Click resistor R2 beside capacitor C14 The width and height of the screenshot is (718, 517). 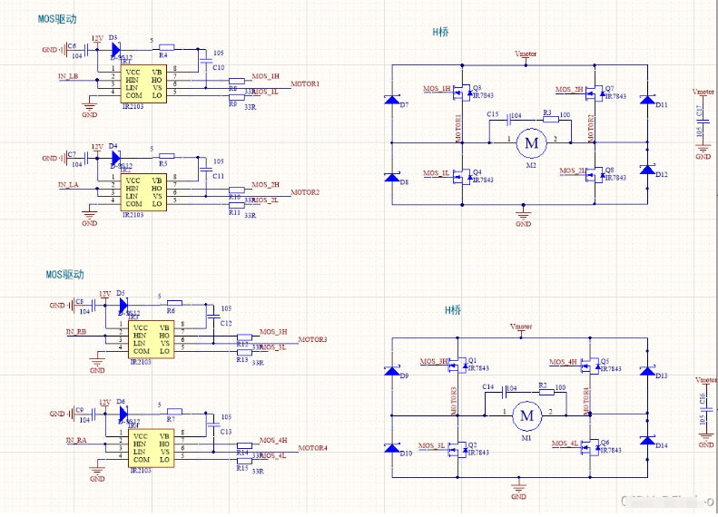click(x=546, y=392)
